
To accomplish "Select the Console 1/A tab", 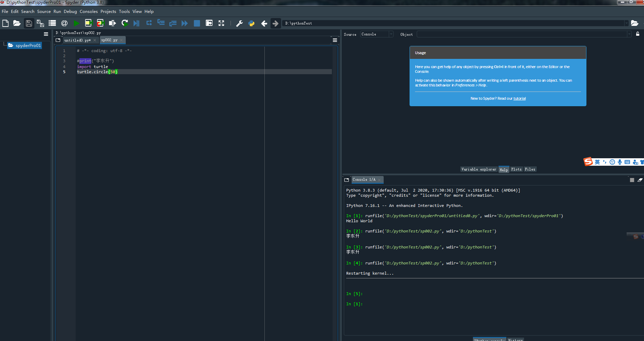I will click(x=364, y=180).
